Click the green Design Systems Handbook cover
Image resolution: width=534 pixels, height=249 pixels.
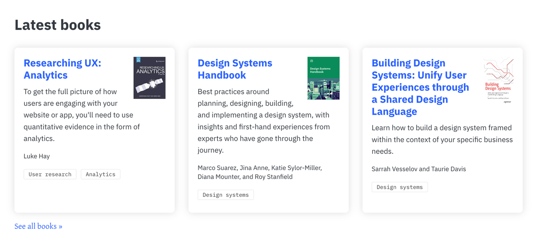(323, 78)
